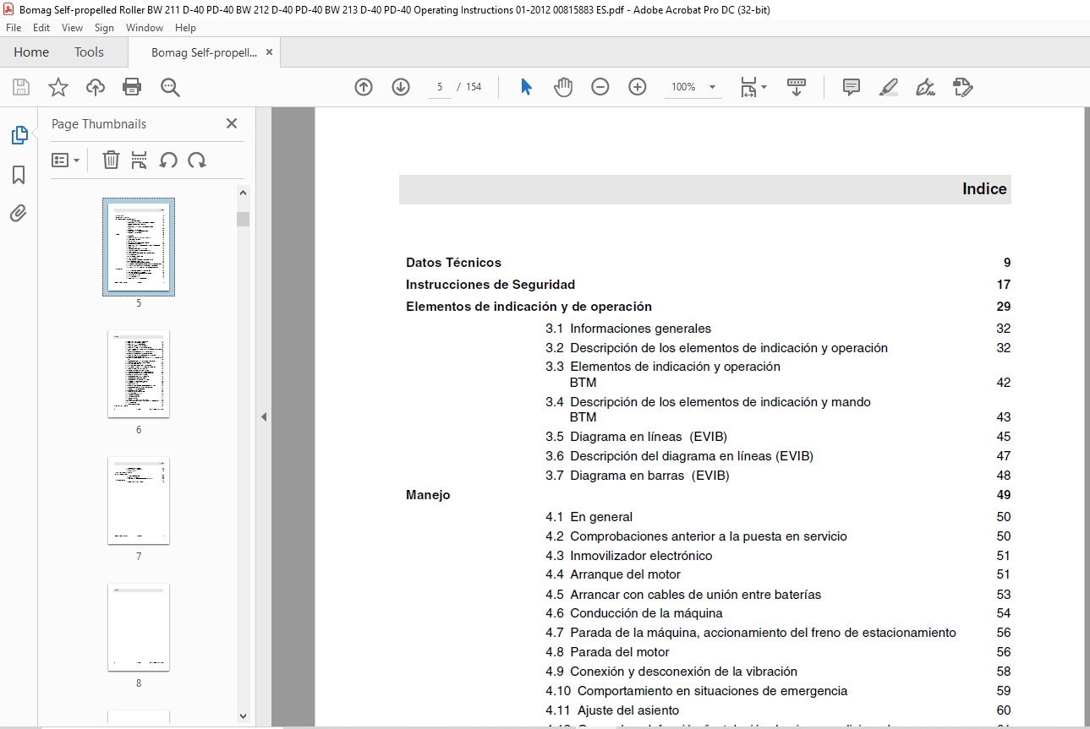
Task: Zoom in with plus icon
Action: (x=638, y=87)
